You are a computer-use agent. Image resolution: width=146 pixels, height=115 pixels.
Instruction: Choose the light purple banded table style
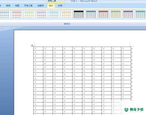coord(41,14)
